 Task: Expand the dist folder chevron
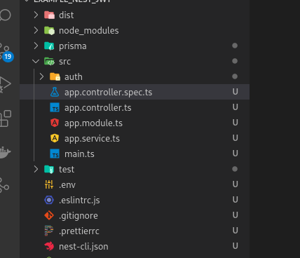(36, 15)
